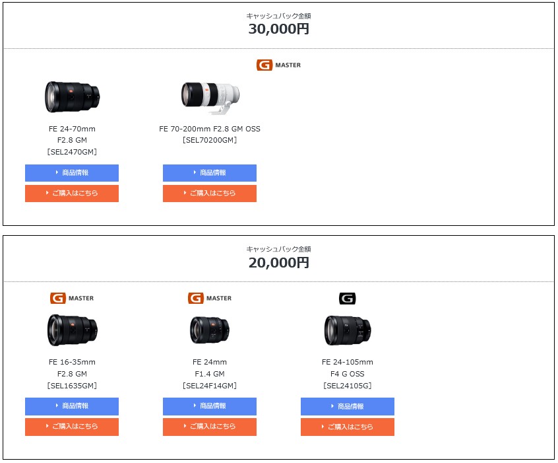The width and height of the screenshot is (558, 463).
Task: Open 商品情報 for SEL70200GM
Action: (x=210, y=173)
